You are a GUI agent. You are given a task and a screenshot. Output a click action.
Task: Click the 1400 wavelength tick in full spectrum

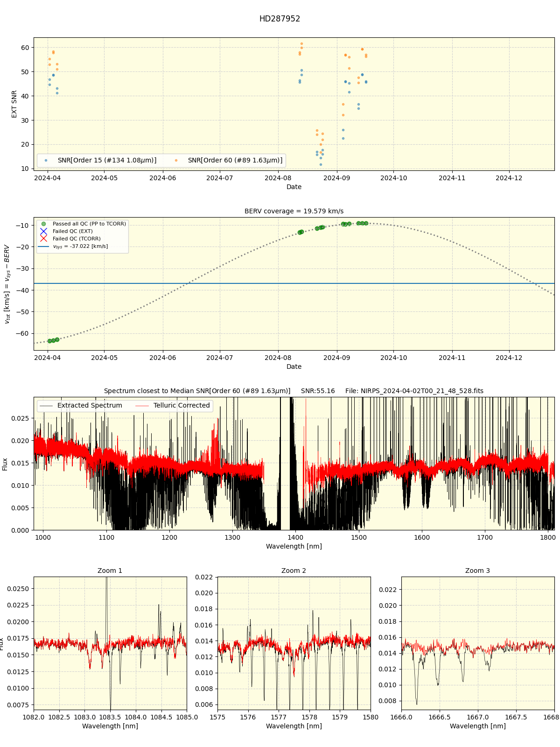[x=295, y=537]
